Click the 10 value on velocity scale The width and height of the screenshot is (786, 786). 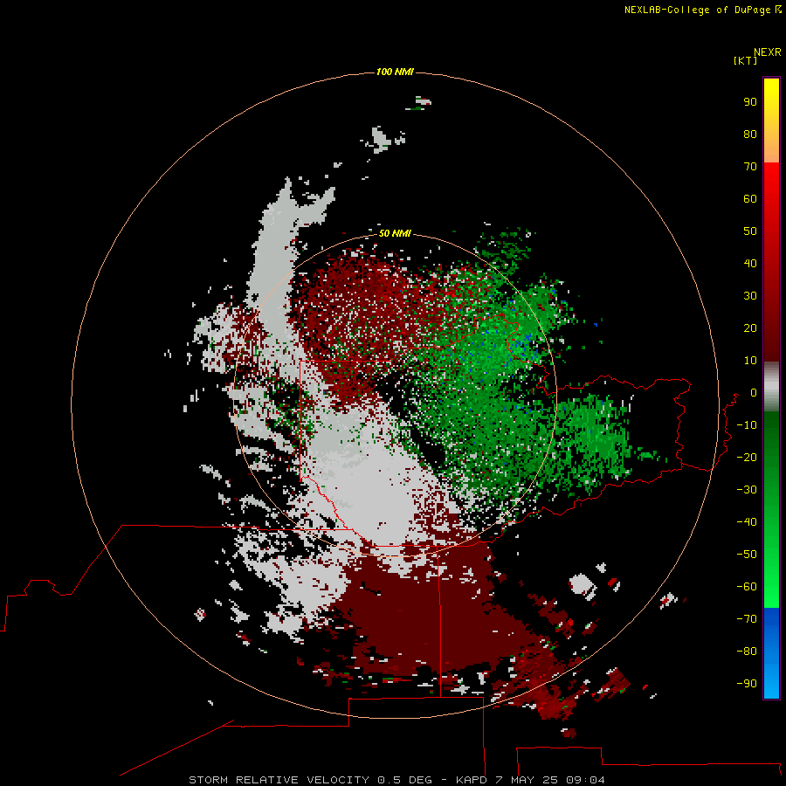(x=750, y=361)
